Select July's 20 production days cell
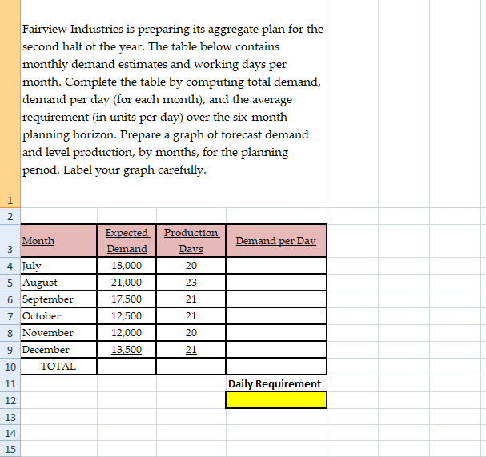Image resolution: width=486 pixels, height=457 pixels. click(191, 266)
